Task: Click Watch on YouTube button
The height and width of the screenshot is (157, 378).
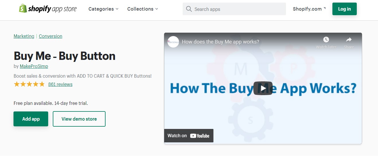Action: coord(189,136)
